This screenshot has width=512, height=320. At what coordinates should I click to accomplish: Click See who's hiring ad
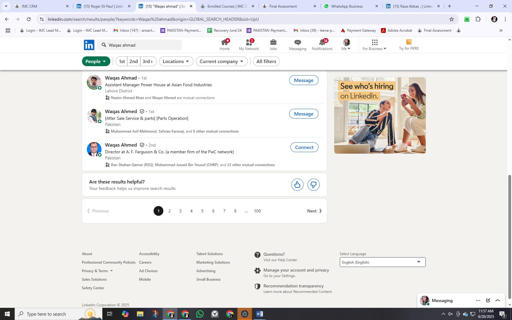click(380, 116)
